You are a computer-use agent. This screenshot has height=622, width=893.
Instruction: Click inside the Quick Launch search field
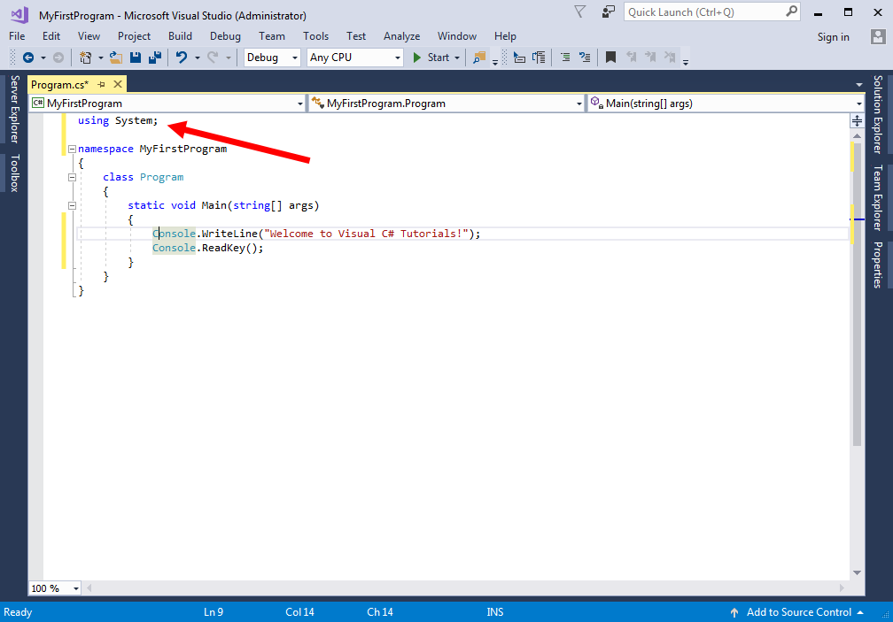[705, 12]
